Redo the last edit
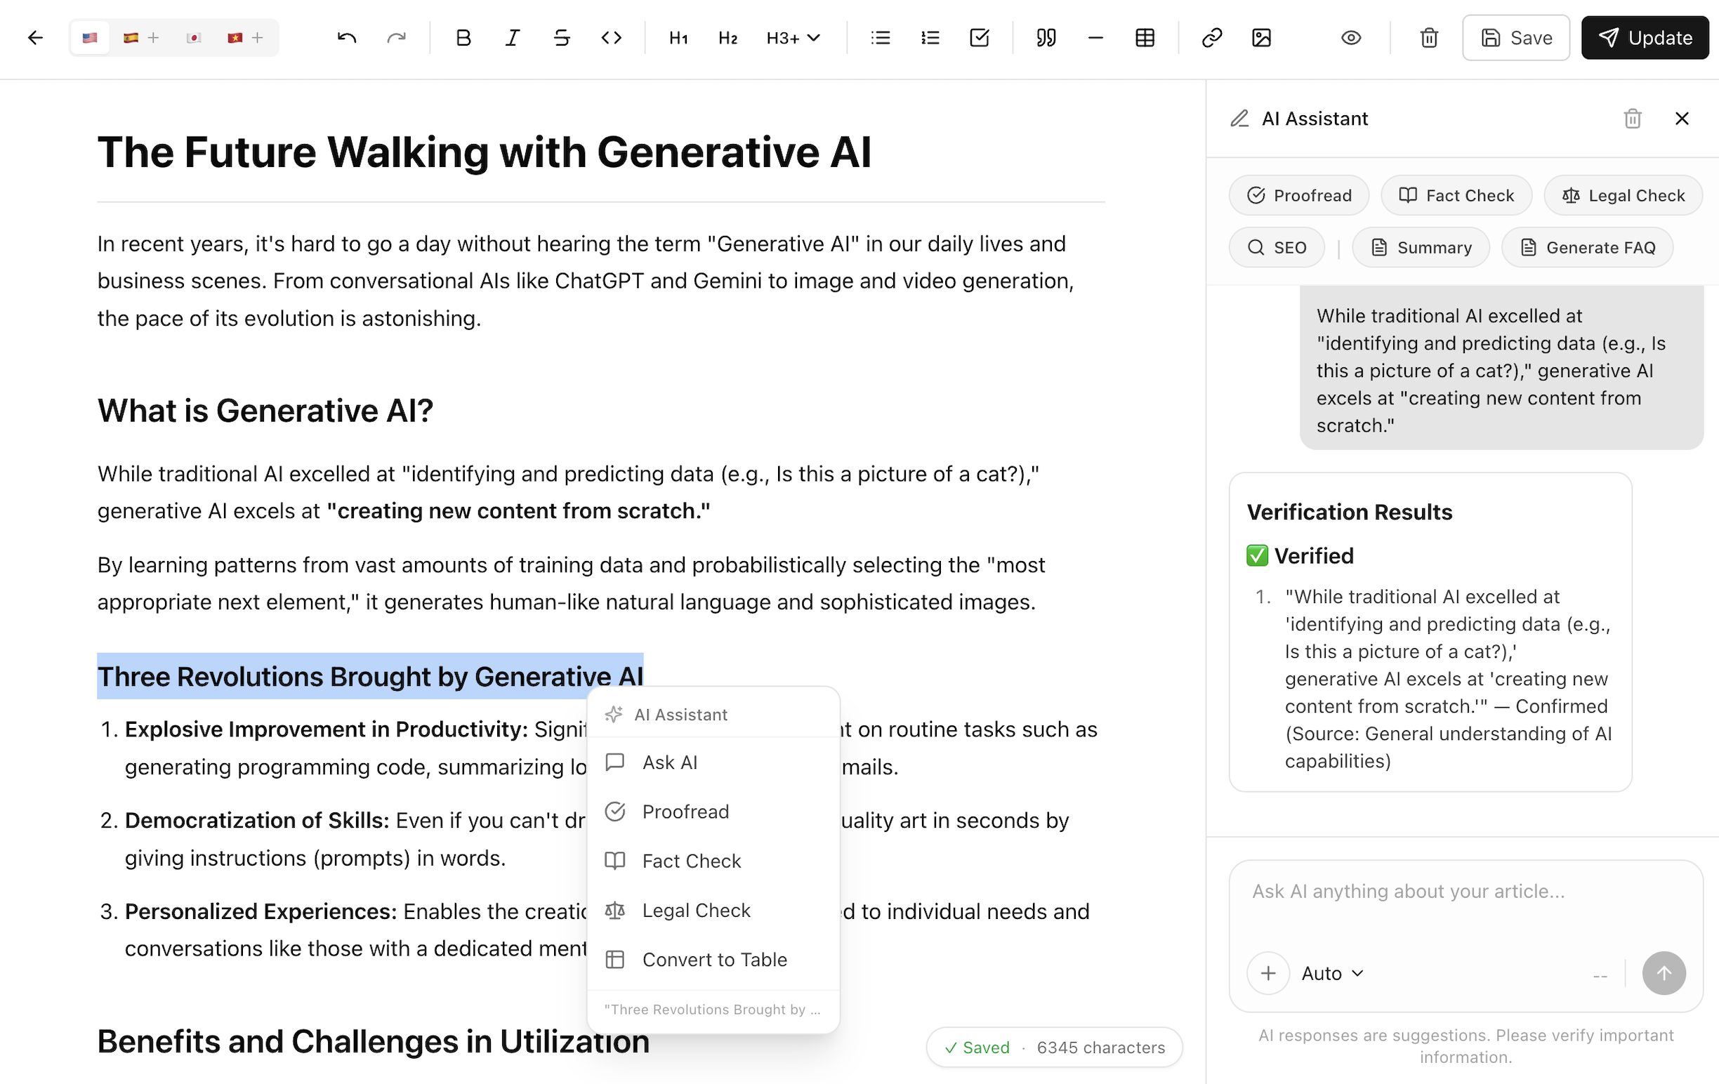 [396, 38]
